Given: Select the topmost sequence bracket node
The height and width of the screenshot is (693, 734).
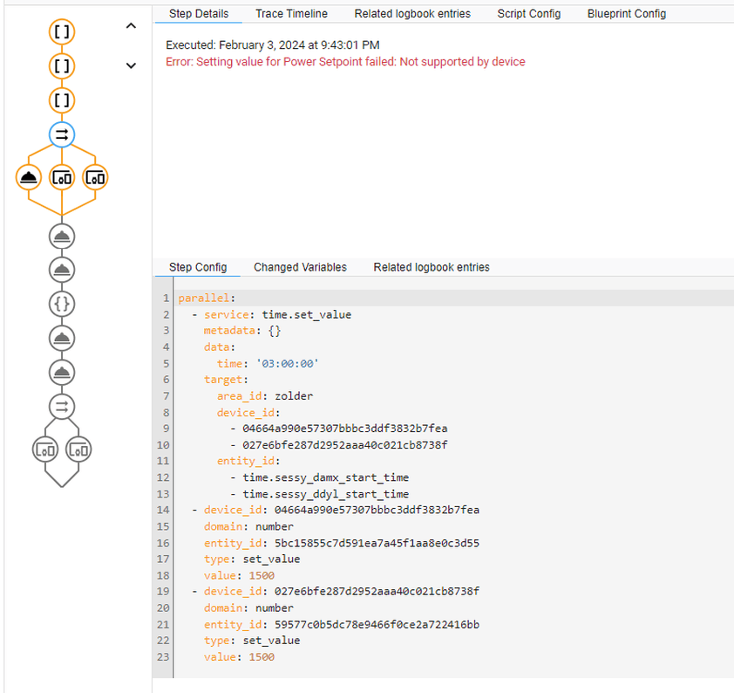Looking at the screenshot, I should pos(62,32).
